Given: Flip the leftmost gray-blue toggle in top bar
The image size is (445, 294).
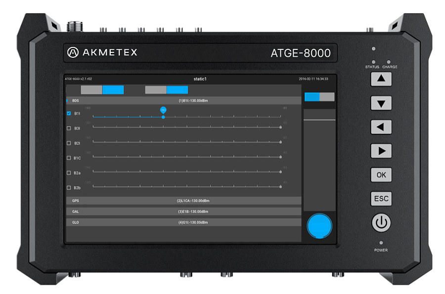Looking at the screenshot, I should (x=102, y=90).
